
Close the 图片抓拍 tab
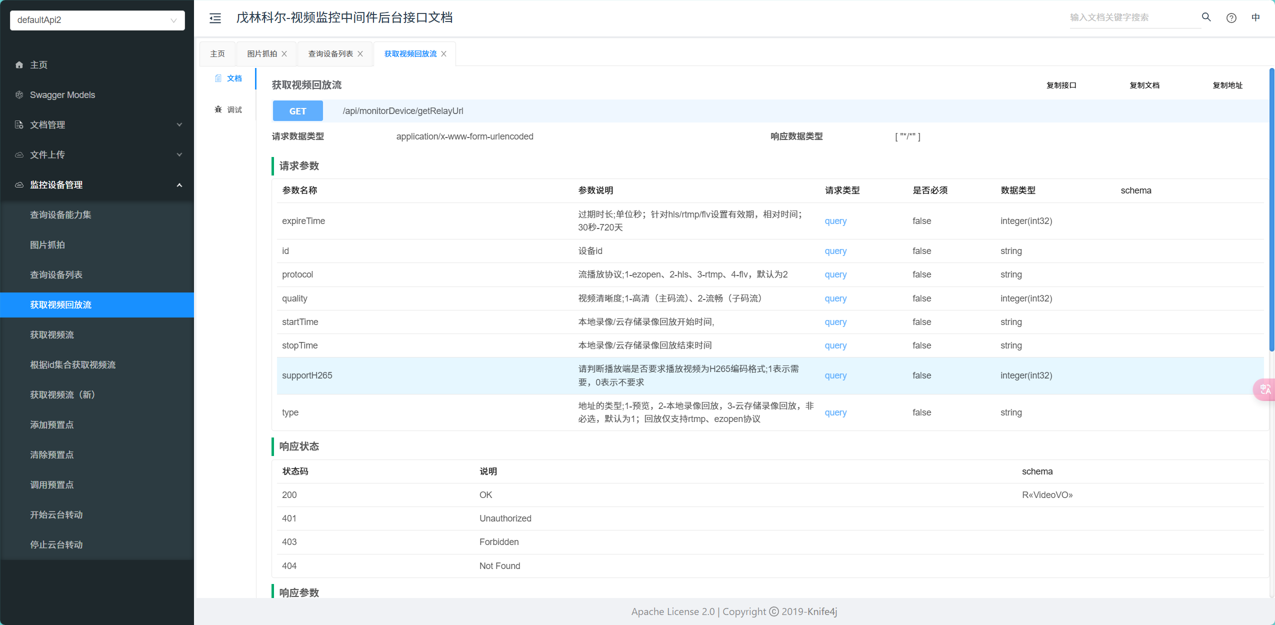point(284,54)
